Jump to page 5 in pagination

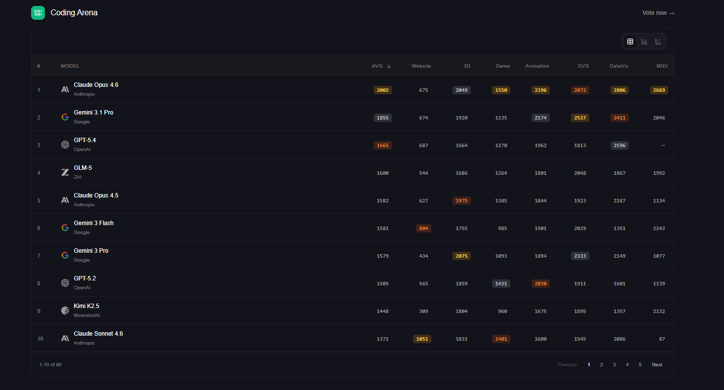[640, 365]
